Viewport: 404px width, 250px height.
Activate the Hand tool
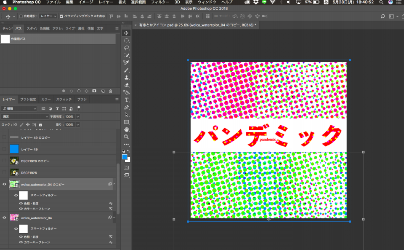click(x=126, y=129)
